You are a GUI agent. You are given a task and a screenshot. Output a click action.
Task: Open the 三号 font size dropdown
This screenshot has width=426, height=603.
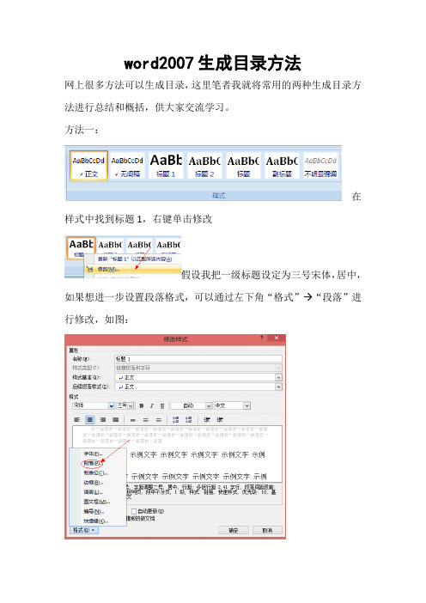131,405
